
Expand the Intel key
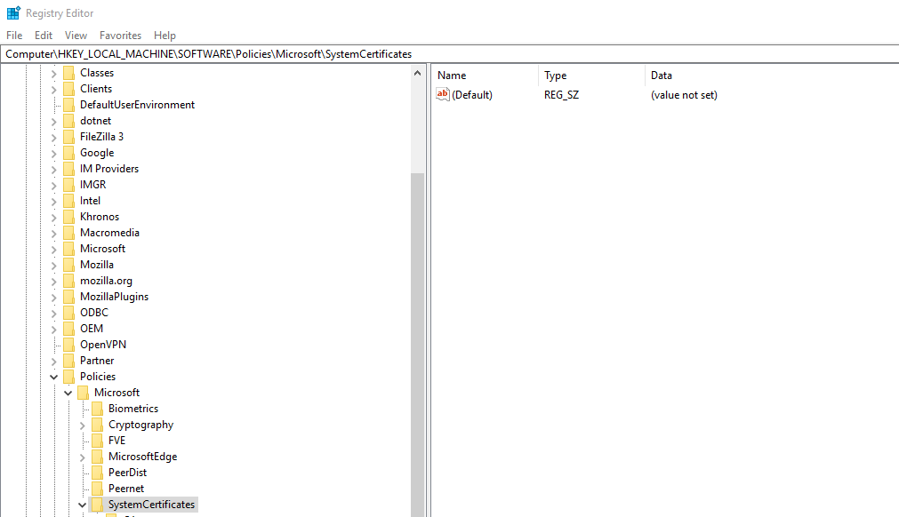[x=54, y=202]
